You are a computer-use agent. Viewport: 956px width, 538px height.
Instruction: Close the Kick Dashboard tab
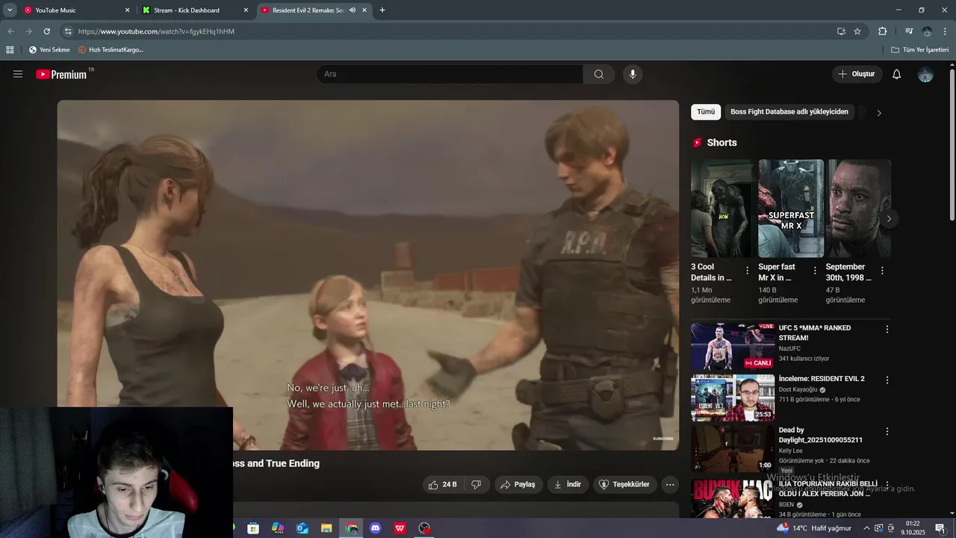[246, 10]
